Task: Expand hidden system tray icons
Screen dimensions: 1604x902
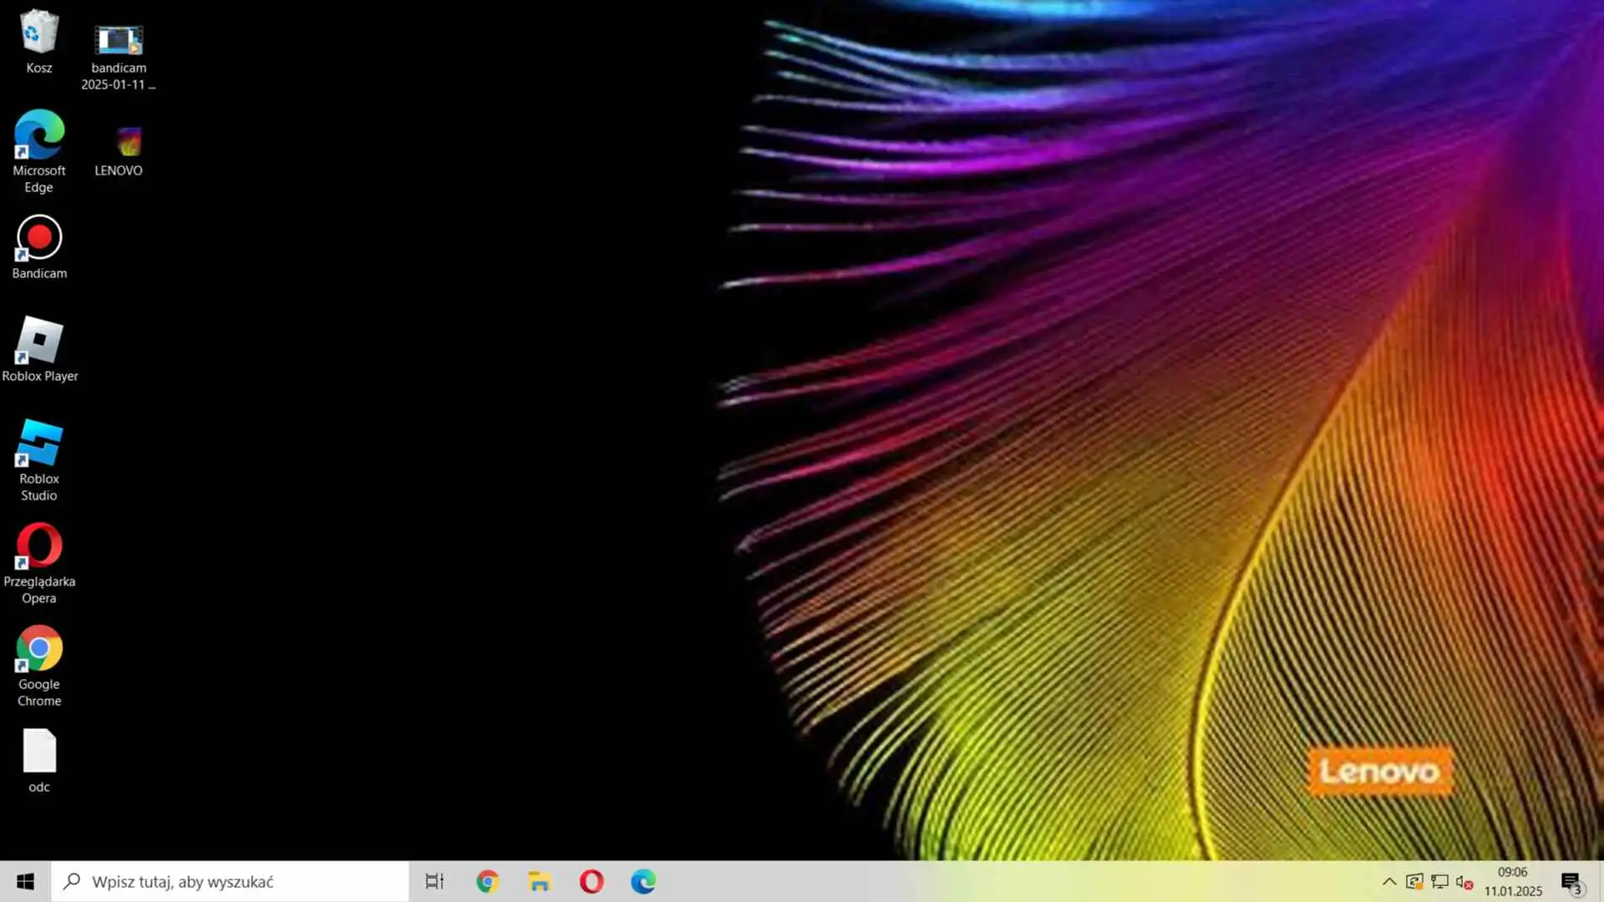Action: pyautogui.click(x=1389, y=881)
